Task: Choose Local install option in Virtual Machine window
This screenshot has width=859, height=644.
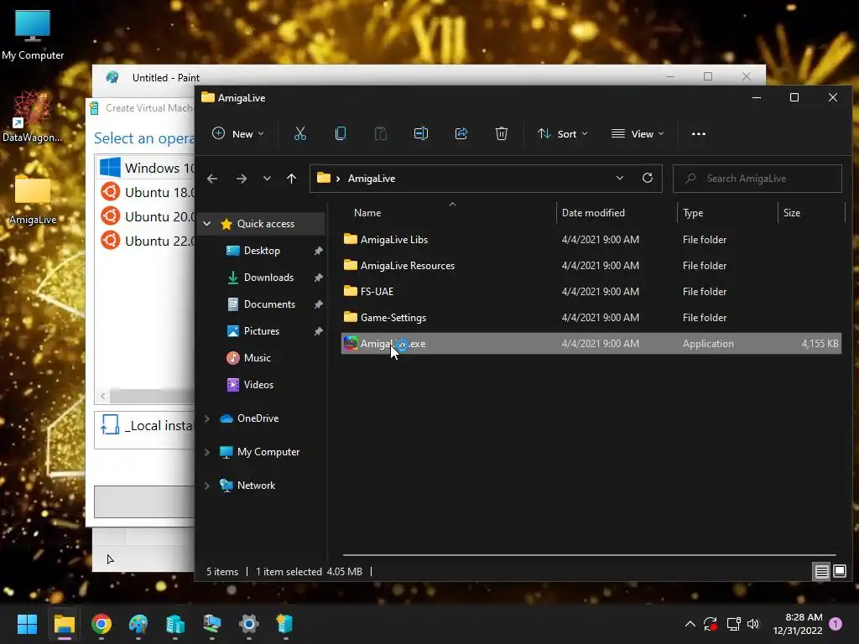Action: point(144,430)
